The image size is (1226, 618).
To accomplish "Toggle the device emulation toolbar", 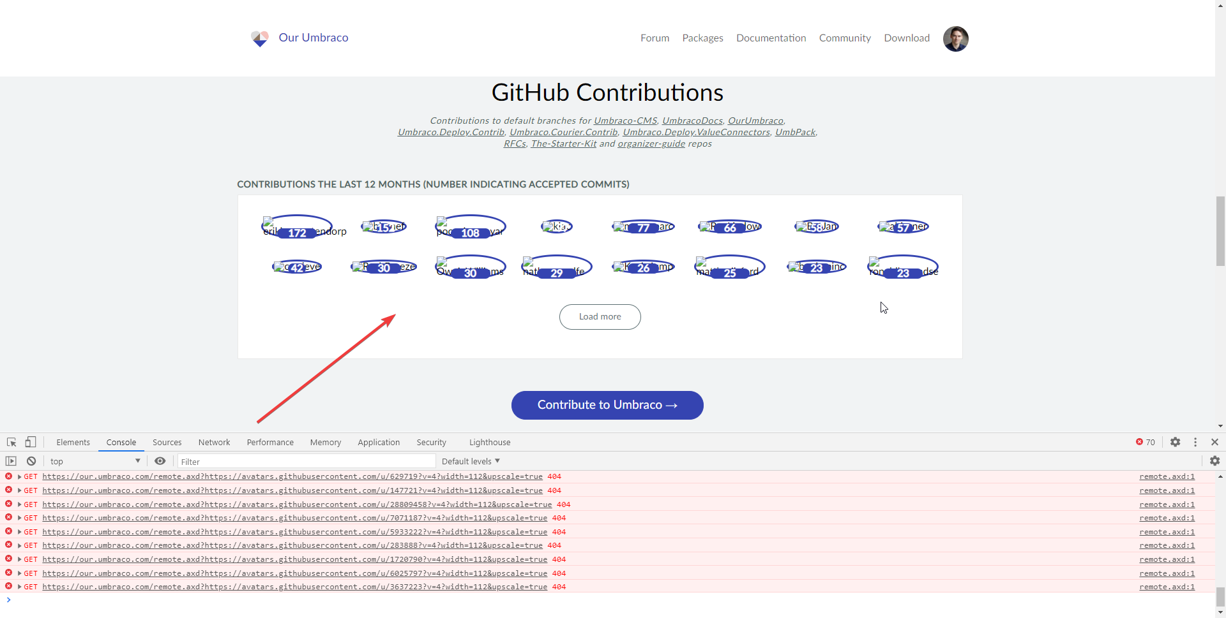I will tap(30, 442).
